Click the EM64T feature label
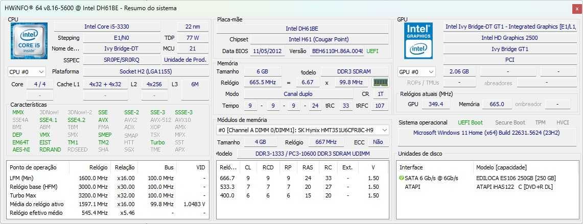Viewport: 583px width, 224px height. pyautogui.click(x=20, y=142)
